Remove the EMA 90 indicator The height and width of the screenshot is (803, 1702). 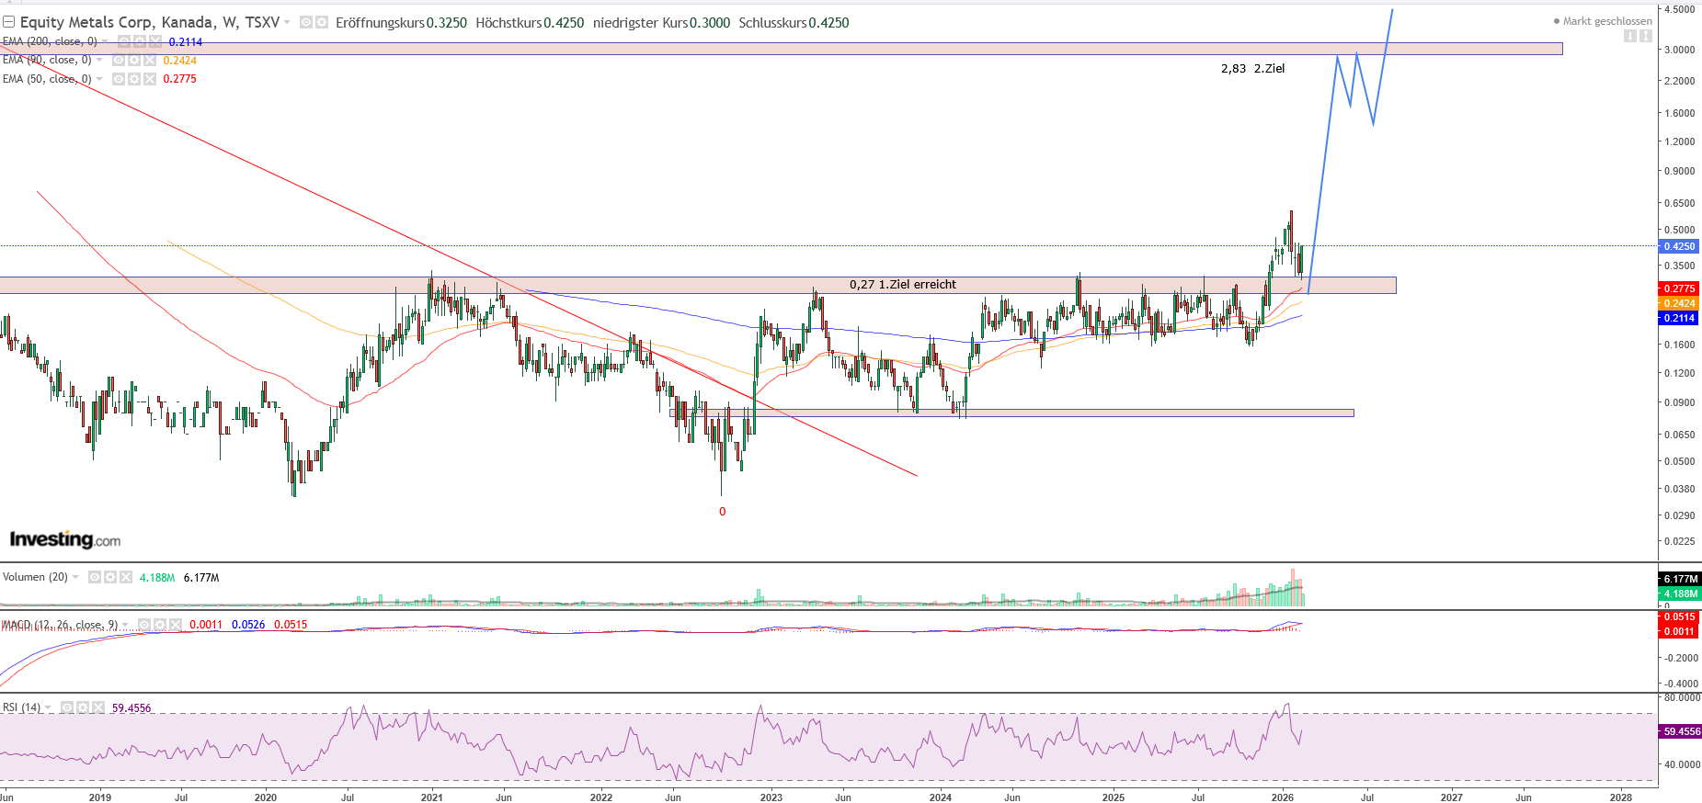[150, 60]
